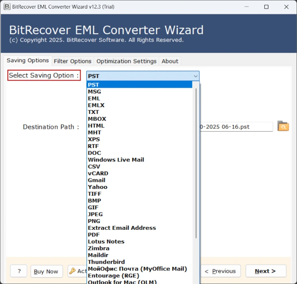The width and height of the screenshot is (297, 284).
Task: Click the Buy Now button
Action: (x=46, y=271)
